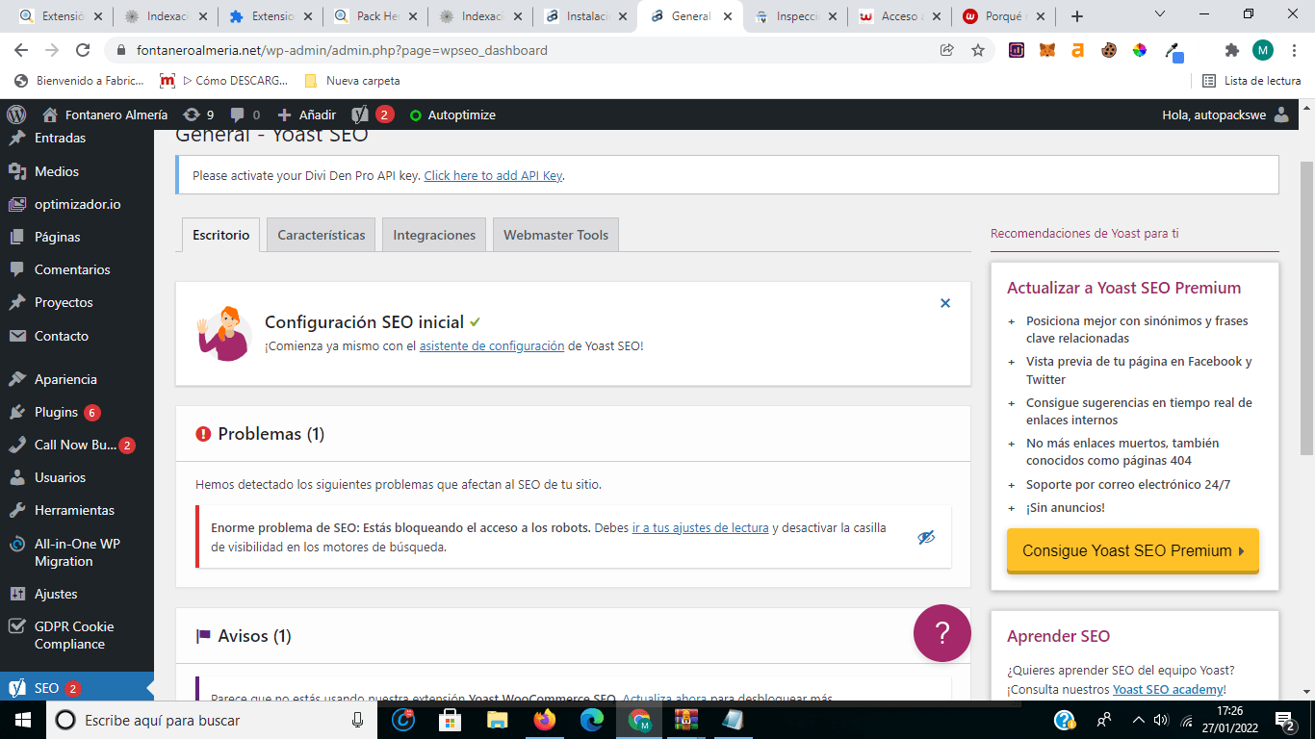Open the Amazon 'a' extension icon
The height and width of the screenshot is (739, 1315).
pos(1078,50)
